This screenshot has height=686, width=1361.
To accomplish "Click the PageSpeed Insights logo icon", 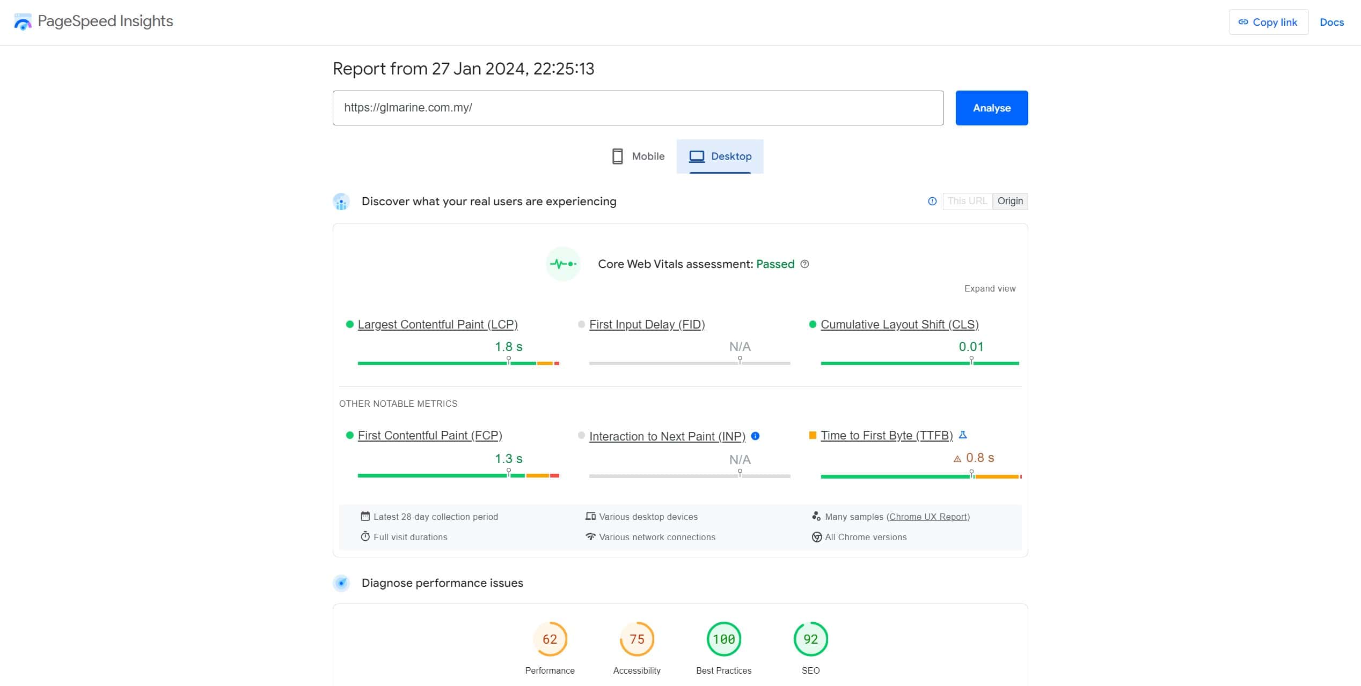I will [23, 22].
